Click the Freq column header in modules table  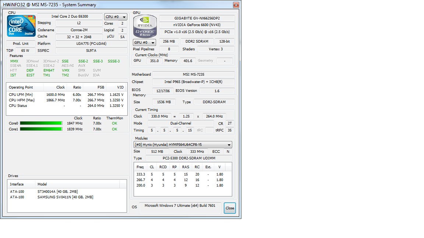pyautogui.click(x=140, y=167)
